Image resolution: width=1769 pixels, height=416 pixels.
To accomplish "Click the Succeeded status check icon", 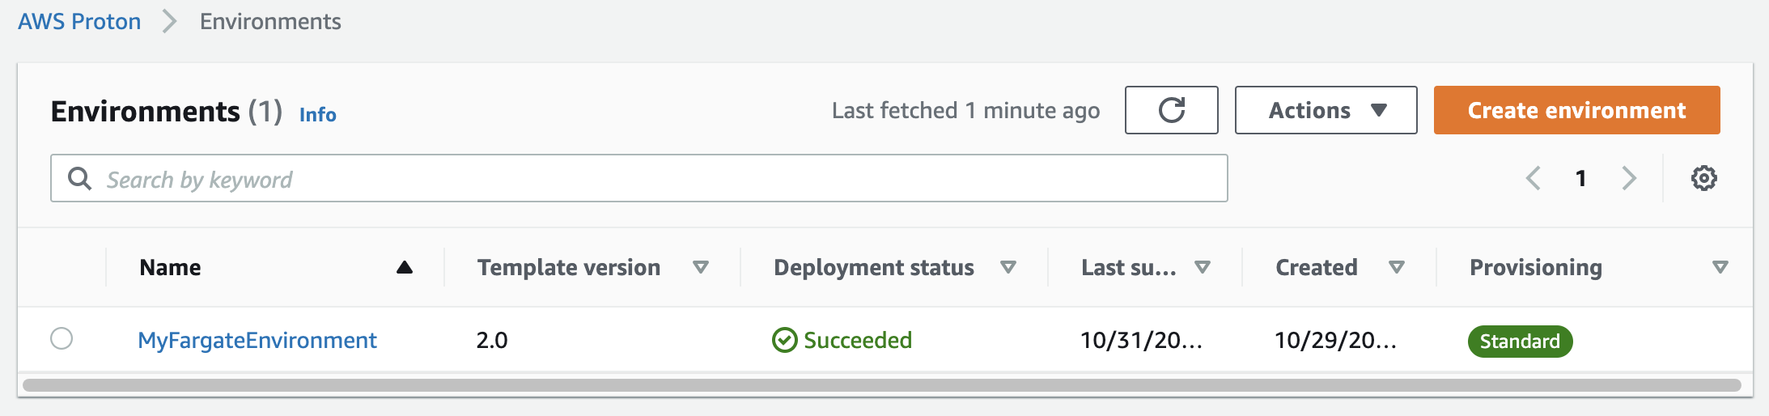I will (784, 340).
